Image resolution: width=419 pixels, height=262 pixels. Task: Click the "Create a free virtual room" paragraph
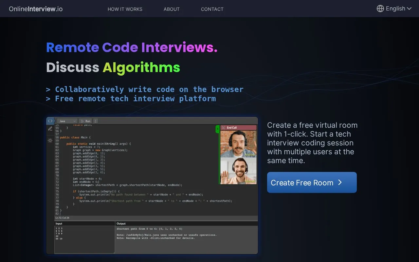coord(312,143)
